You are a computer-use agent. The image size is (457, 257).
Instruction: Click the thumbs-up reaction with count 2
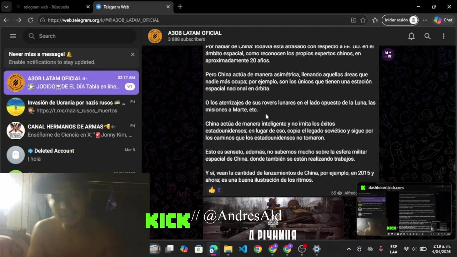(215, 190)
